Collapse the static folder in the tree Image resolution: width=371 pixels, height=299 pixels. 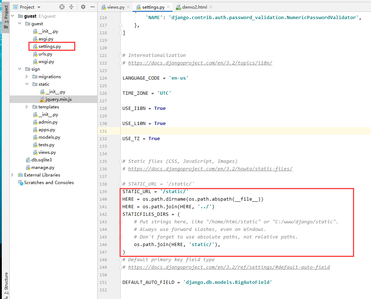pos(26,84)
